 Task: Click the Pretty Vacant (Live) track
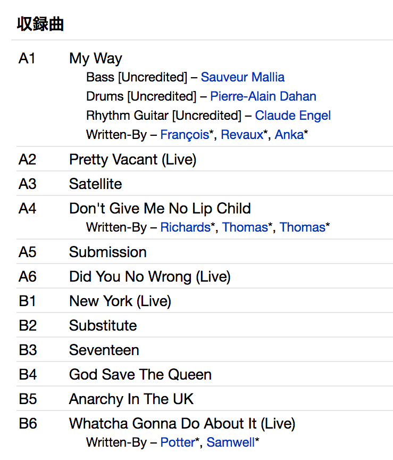(x=132, y=159)
